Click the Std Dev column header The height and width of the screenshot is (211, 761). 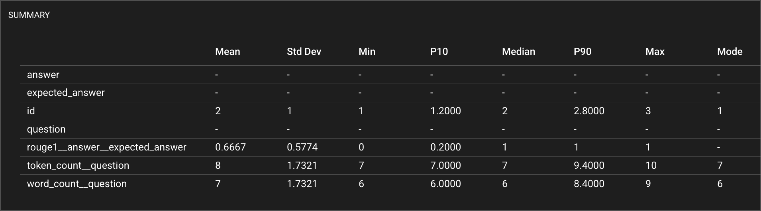pos(304,51)
